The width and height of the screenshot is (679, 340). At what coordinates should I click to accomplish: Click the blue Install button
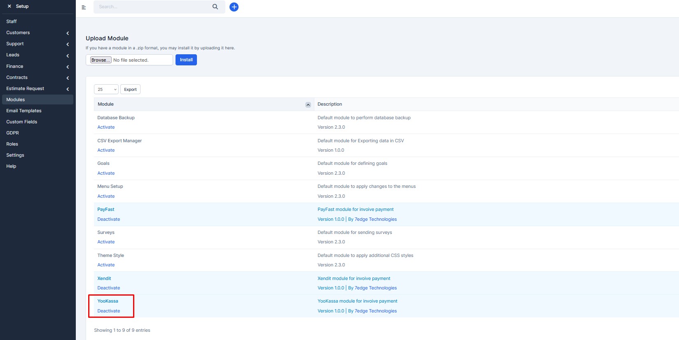click(x=186, y=60)
